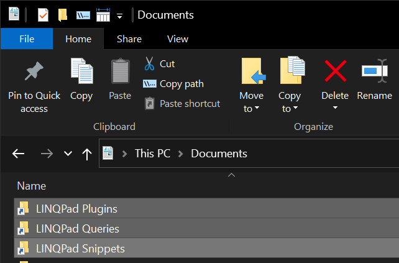This screenshot has height=263, width=399.
Task: Go forward using the right arrow
Action: pyautogui.click(x=47, y=154)
